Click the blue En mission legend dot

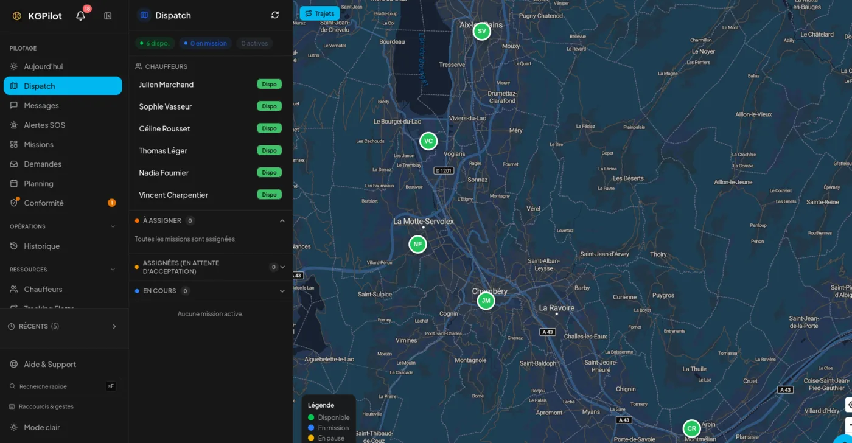311,428
